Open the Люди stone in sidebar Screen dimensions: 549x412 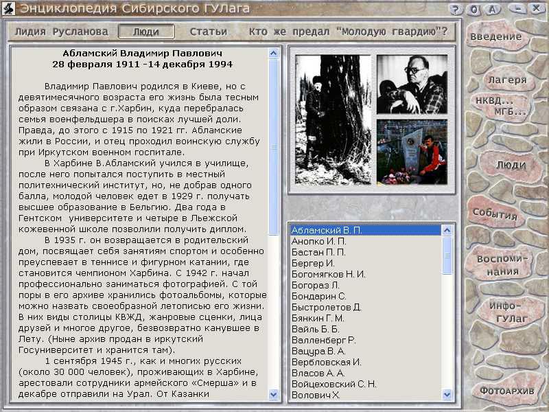coord(511,165)
